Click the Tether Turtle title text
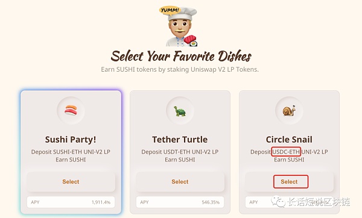362x218 pixels. point(180,140)
